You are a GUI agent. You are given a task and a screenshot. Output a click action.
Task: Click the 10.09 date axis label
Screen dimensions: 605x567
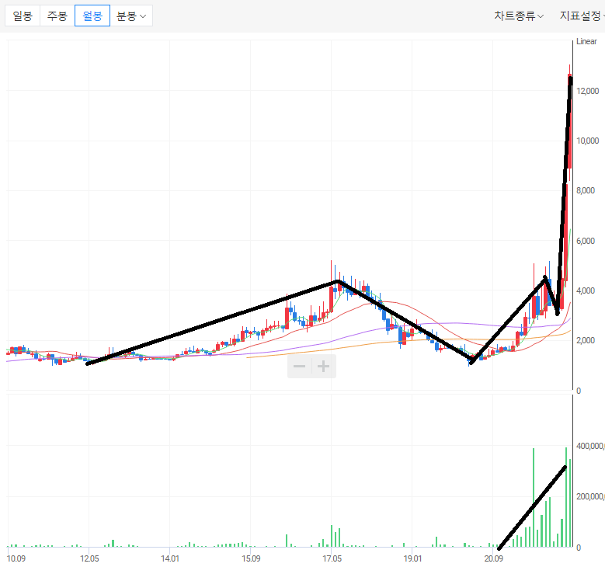[x=16, y=558]
